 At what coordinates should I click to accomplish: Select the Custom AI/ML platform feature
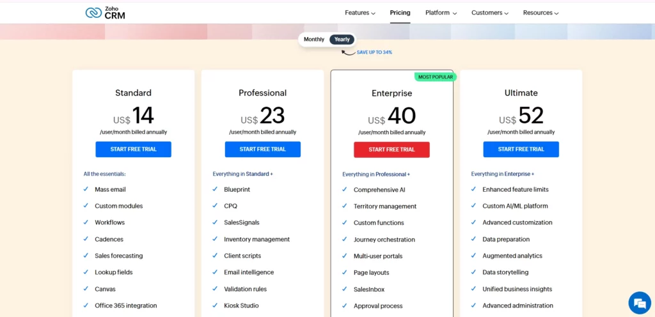click(515, 206)
